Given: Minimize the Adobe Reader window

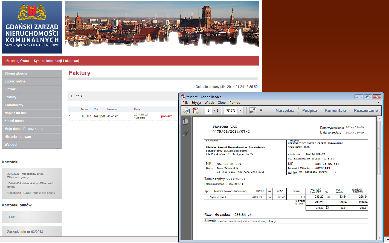Looking at the screenshot, I should (x=359, y=97).
